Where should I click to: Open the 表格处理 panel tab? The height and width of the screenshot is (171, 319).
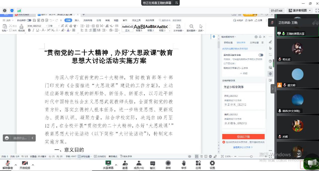click(x=228, y=43)
